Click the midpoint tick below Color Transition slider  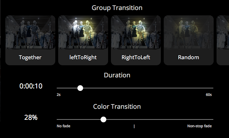coord(134,126)
